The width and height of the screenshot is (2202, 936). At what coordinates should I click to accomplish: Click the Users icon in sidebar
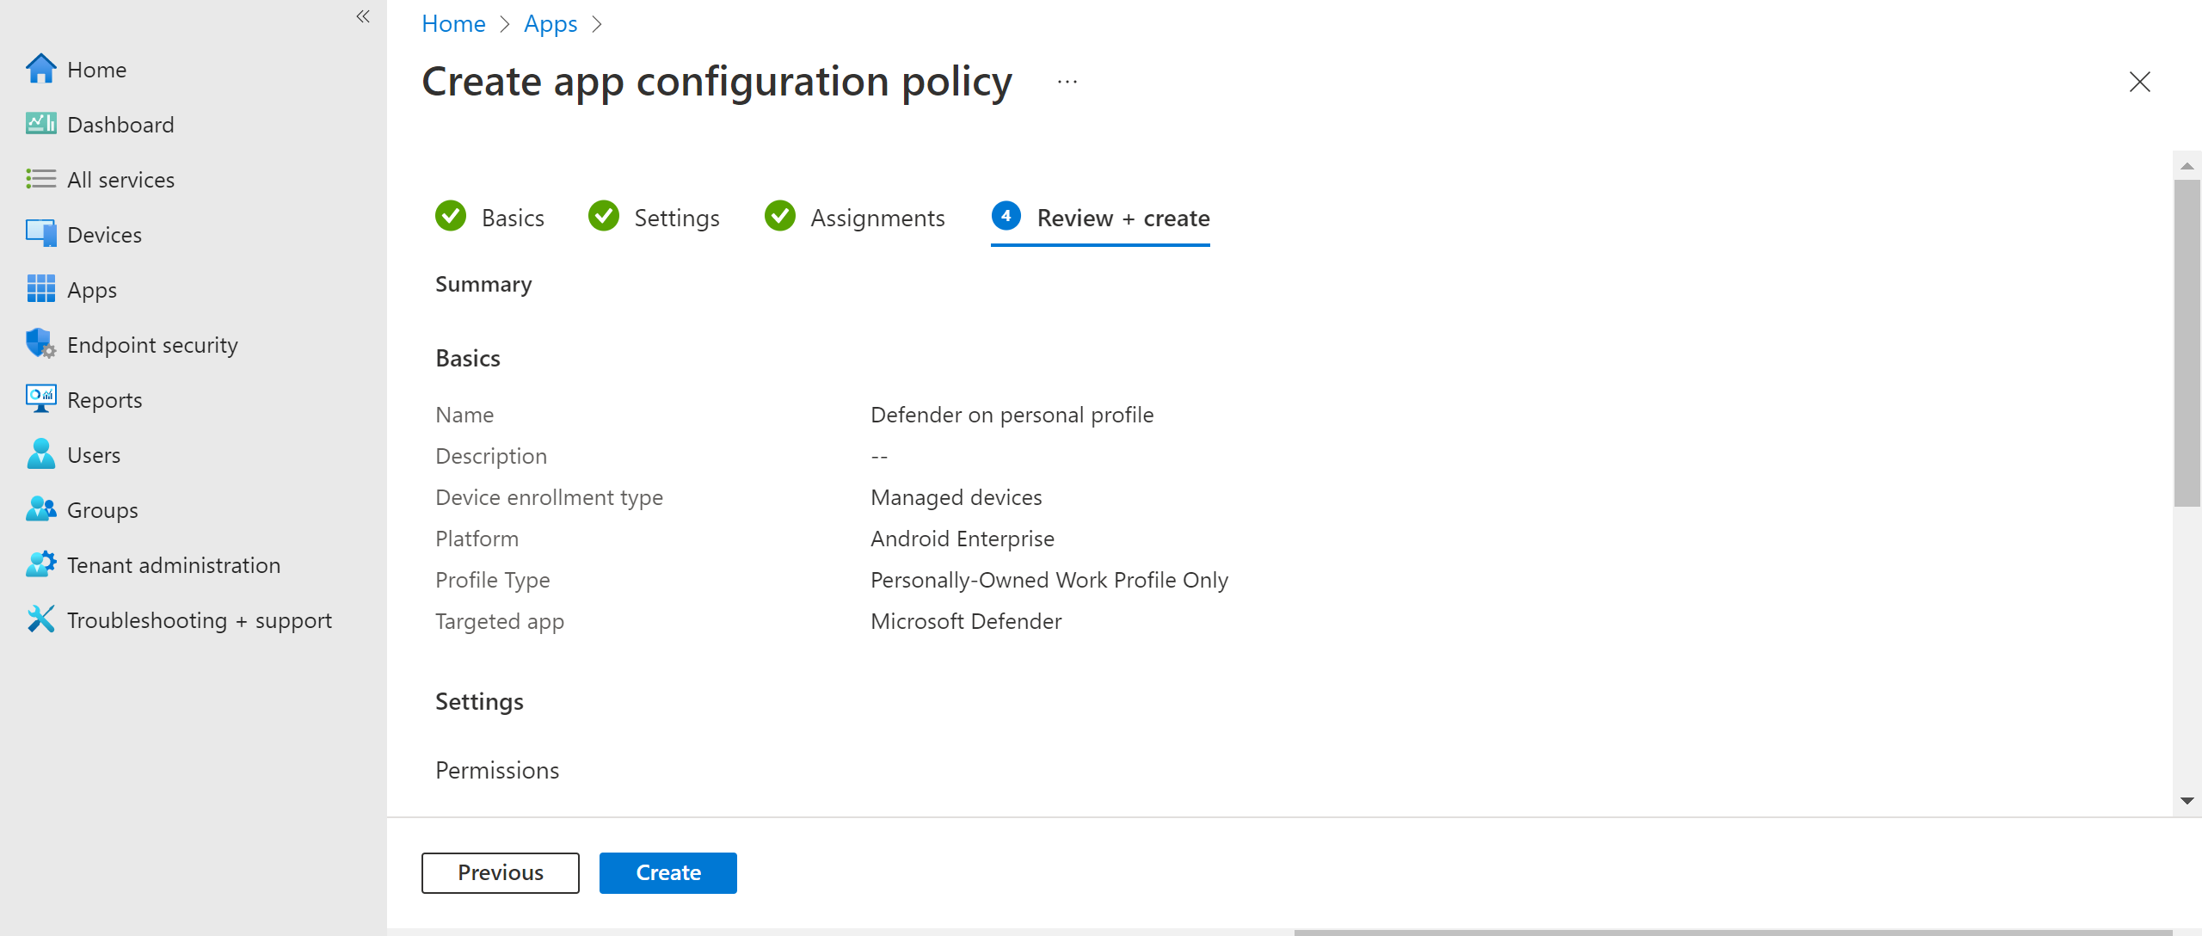[x=38, y=454]
